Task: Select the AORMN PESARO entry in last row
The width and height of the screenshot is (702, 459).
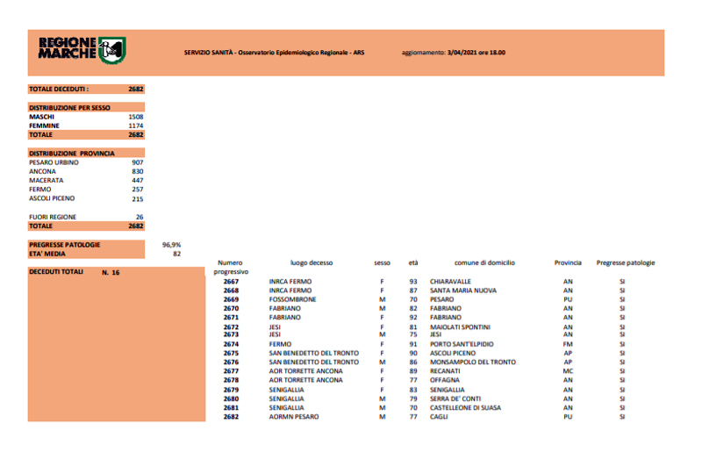Action: [x=293, y=417]
